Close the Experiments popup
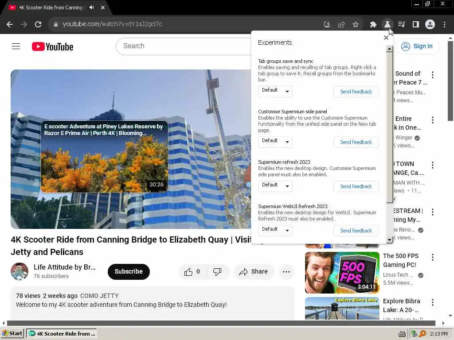Viewport: 454px width, 340px height. pos(386,38)
